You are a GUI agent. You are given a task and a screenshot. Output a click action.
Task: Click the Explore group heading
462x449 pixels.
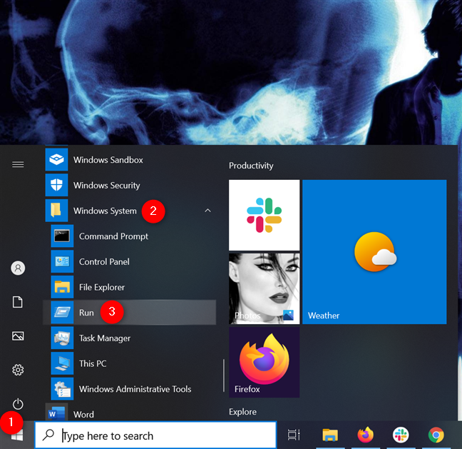click(x=243, y=412)
